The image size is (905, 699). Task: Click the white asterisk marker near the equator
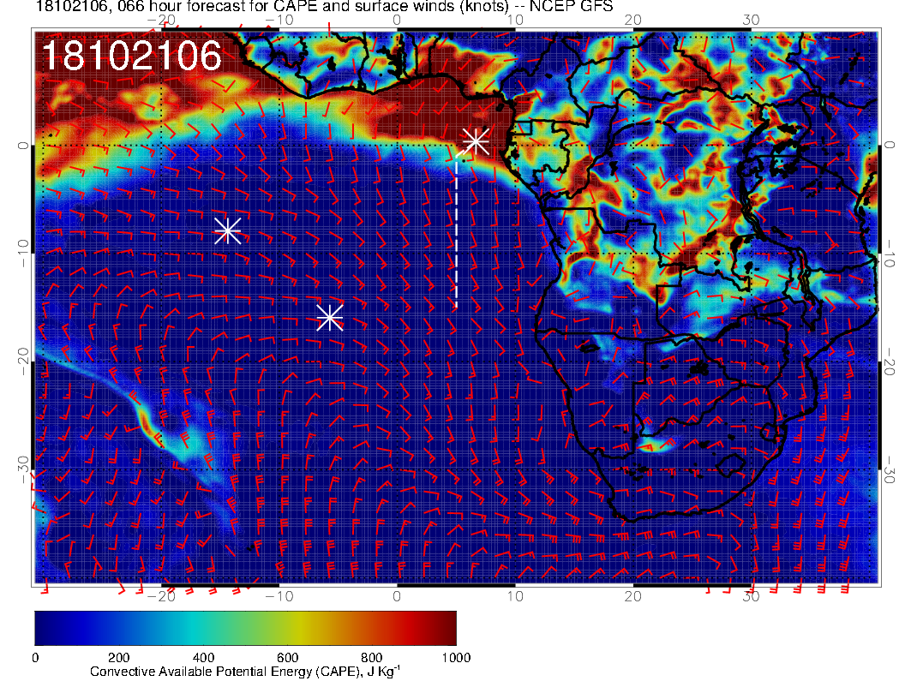coord(476,140)
